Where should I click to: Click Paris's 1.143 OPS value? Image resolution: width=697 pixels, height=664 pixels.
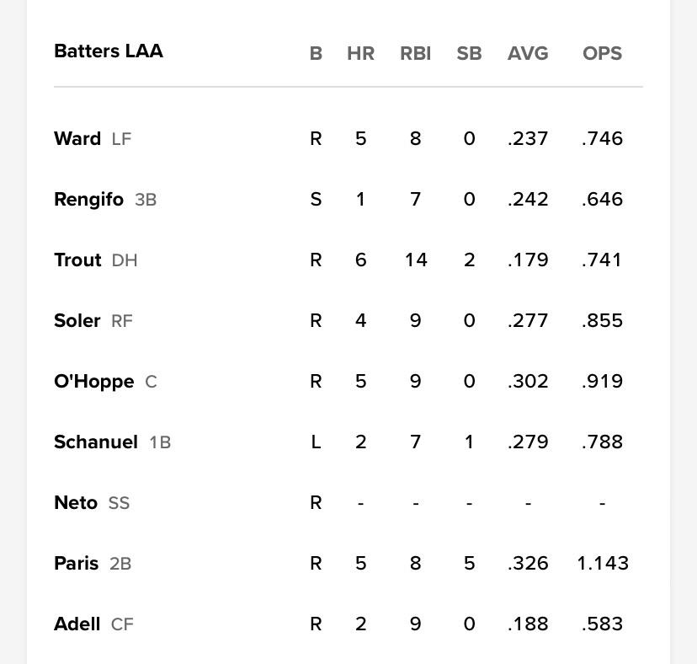(x=603, y=564)
